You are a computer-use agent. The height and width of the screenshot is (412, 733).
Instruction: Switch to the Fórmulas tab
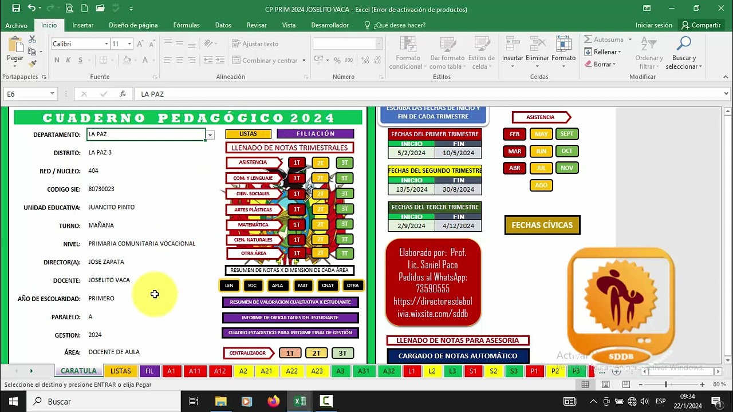click(187, 25)
